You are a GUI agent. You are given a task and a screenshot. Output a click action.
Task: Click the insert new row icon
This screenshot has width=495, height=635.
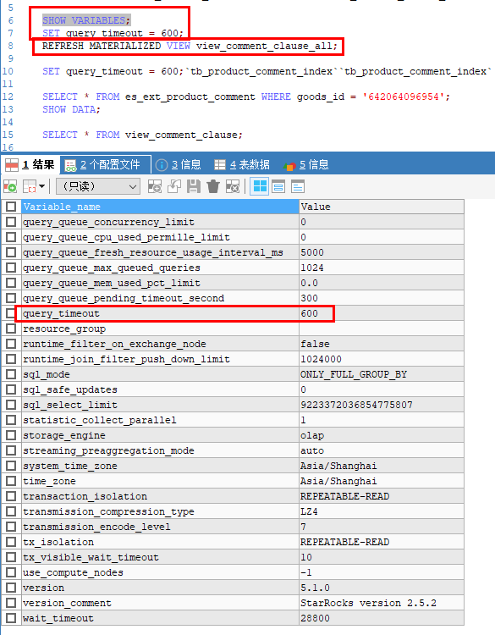[x=155, y=187]
